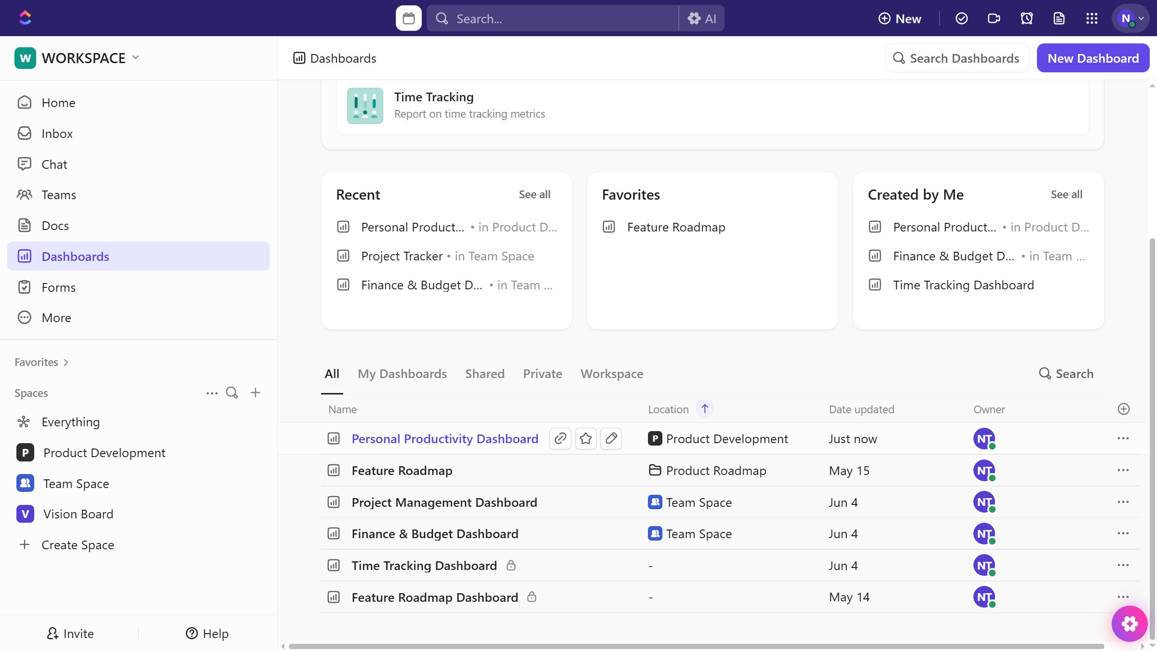
Task: Click pencil icon to rename Personal Productivity Dashboard
Action: tap(611, 438)
